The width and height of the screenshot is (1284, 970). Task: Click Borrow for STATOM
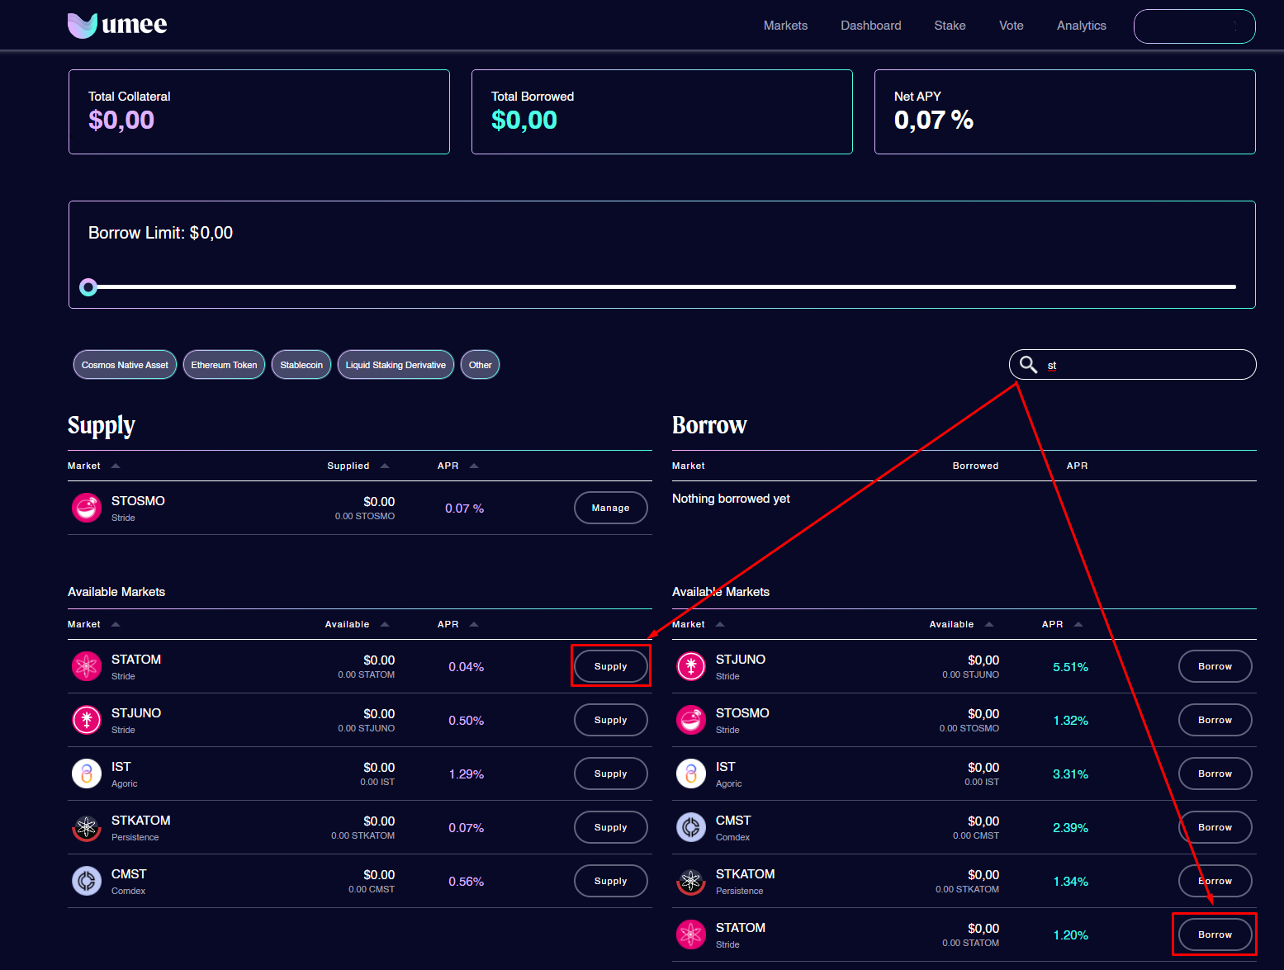tap(1215, 935)
